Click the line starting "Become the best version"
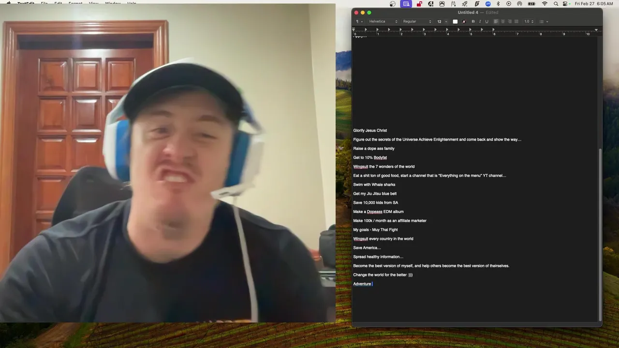 coord(431,266)
